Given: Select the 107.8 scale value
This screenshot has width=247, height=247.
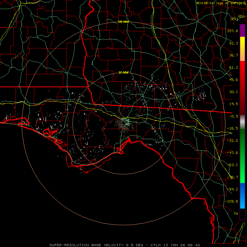Looking at the screenshot, I should [x=232, y=31].
